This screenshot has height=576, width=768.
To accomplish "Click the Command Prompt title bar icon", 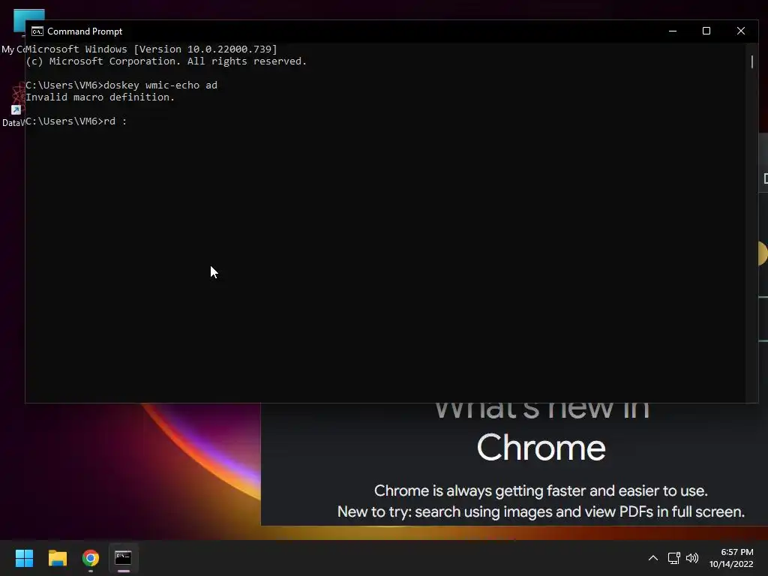I will click(x=37, y=31).
